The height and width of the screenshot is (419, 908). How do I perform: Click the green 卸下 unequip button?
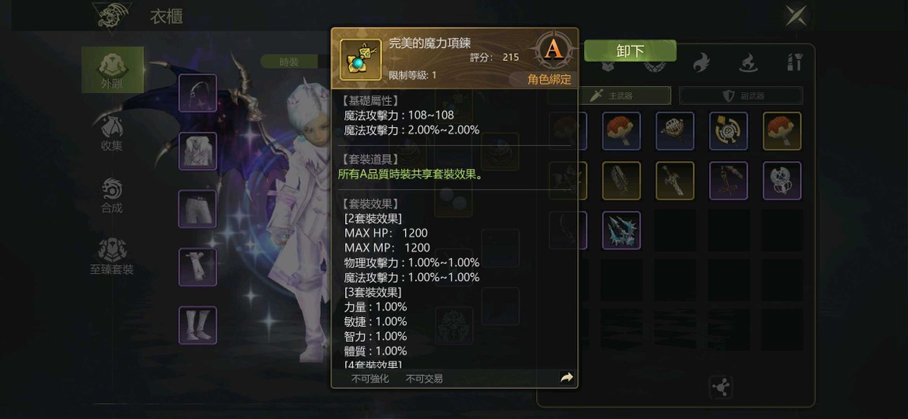[630, 51]
